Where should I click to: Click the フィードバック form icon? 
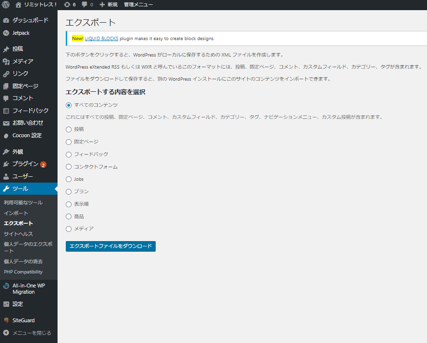(x=6, y=111)
